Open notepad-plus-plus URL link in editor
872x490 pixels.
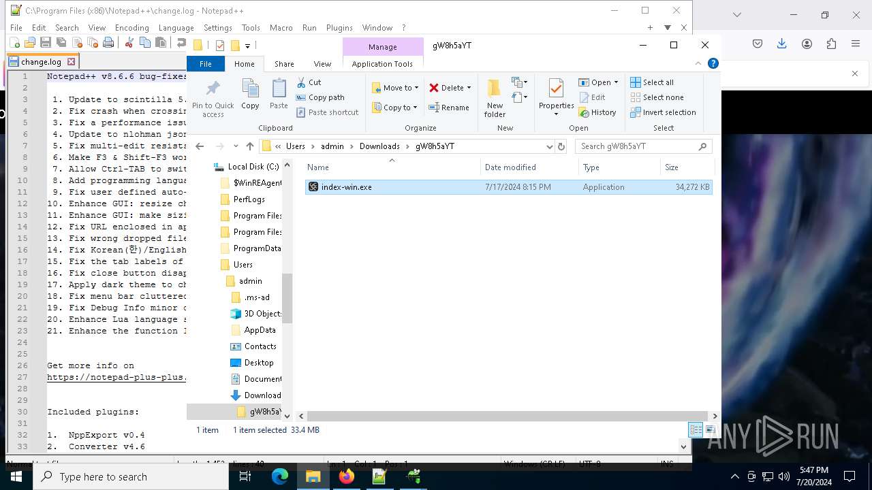tap(116, 377)
